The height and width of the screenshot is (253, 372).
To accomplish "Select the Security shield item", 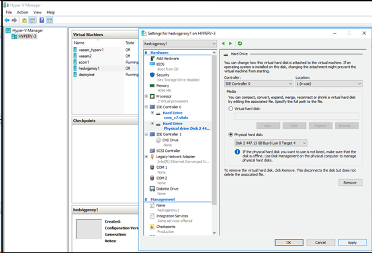I will (x=162, y=75).
